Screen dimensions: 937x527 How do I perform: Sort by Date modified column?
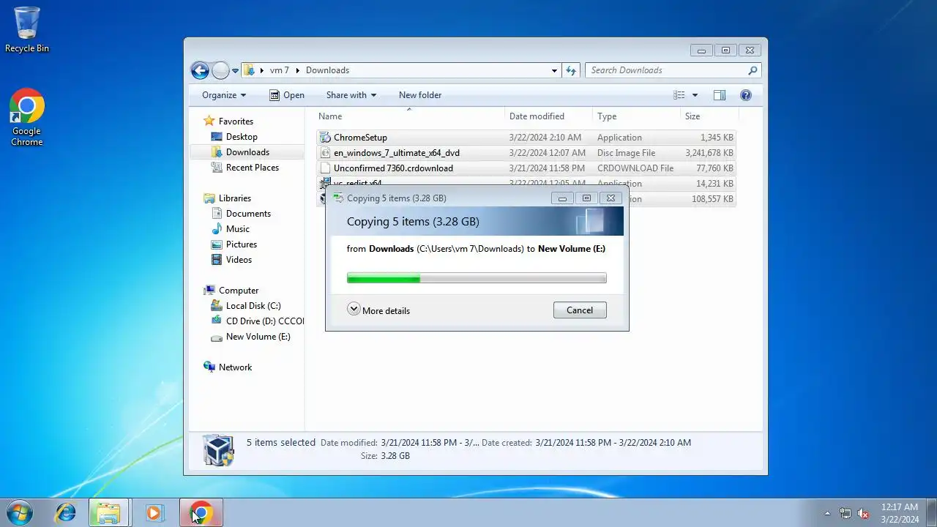pyautogui.click(x=549, y=116)
